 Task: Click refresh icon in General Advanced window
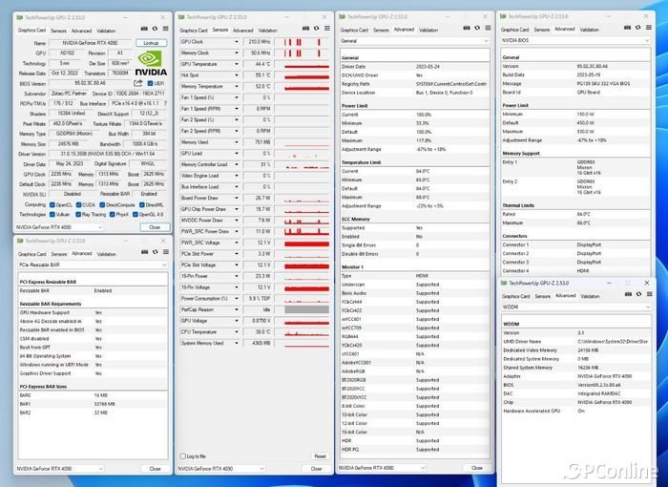[477, 28]
